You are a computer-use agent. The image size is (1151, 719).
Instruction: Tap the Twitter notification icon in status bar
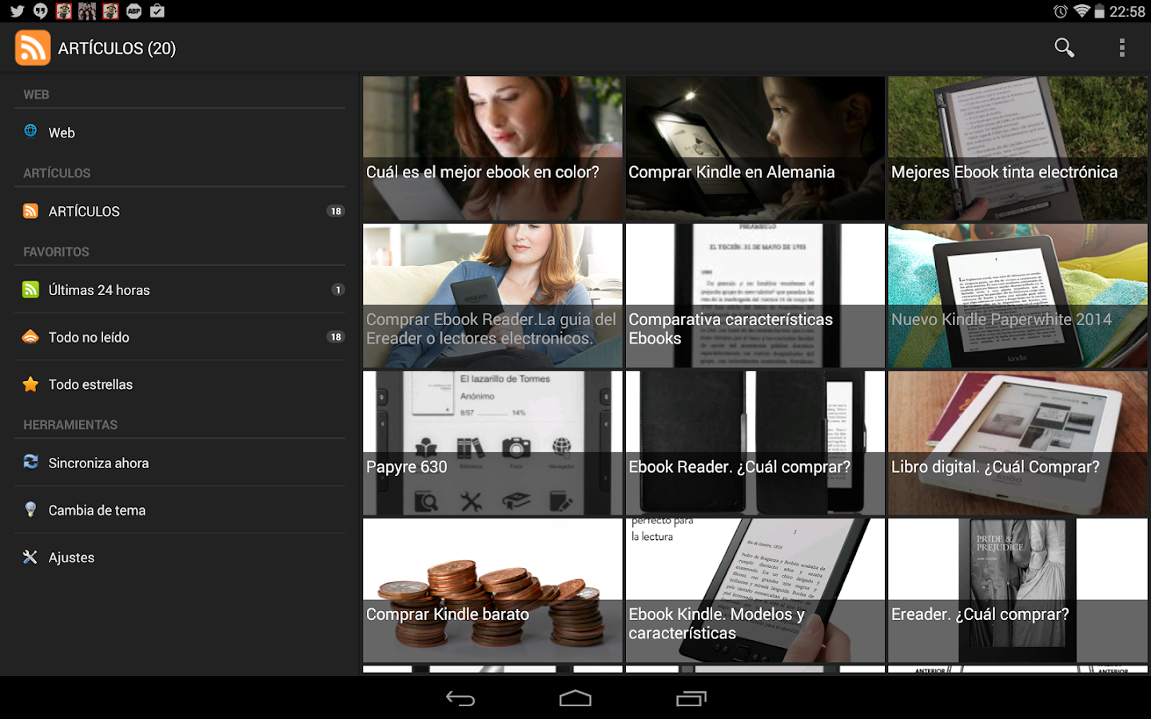[17, 11]
